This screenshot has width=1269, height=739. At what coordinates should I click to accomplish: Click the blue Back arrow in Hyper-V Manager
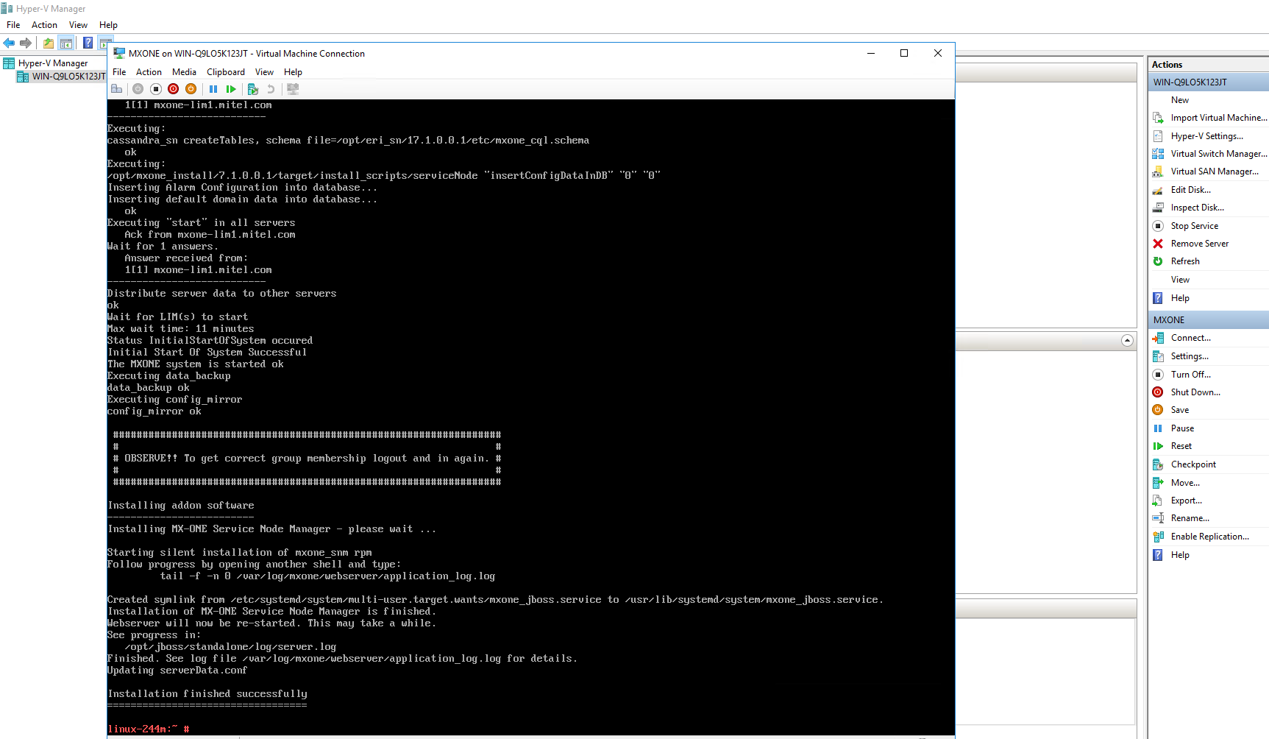10,43
